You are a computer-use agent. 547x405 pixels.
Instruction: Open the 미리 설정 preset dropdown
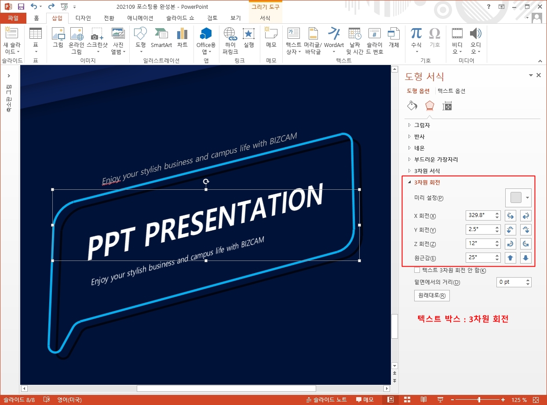[518, 198]
